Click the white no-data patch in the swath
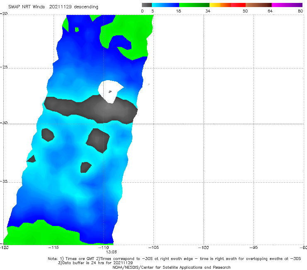Viewport: 307px width, 270px height. (110, 91)
